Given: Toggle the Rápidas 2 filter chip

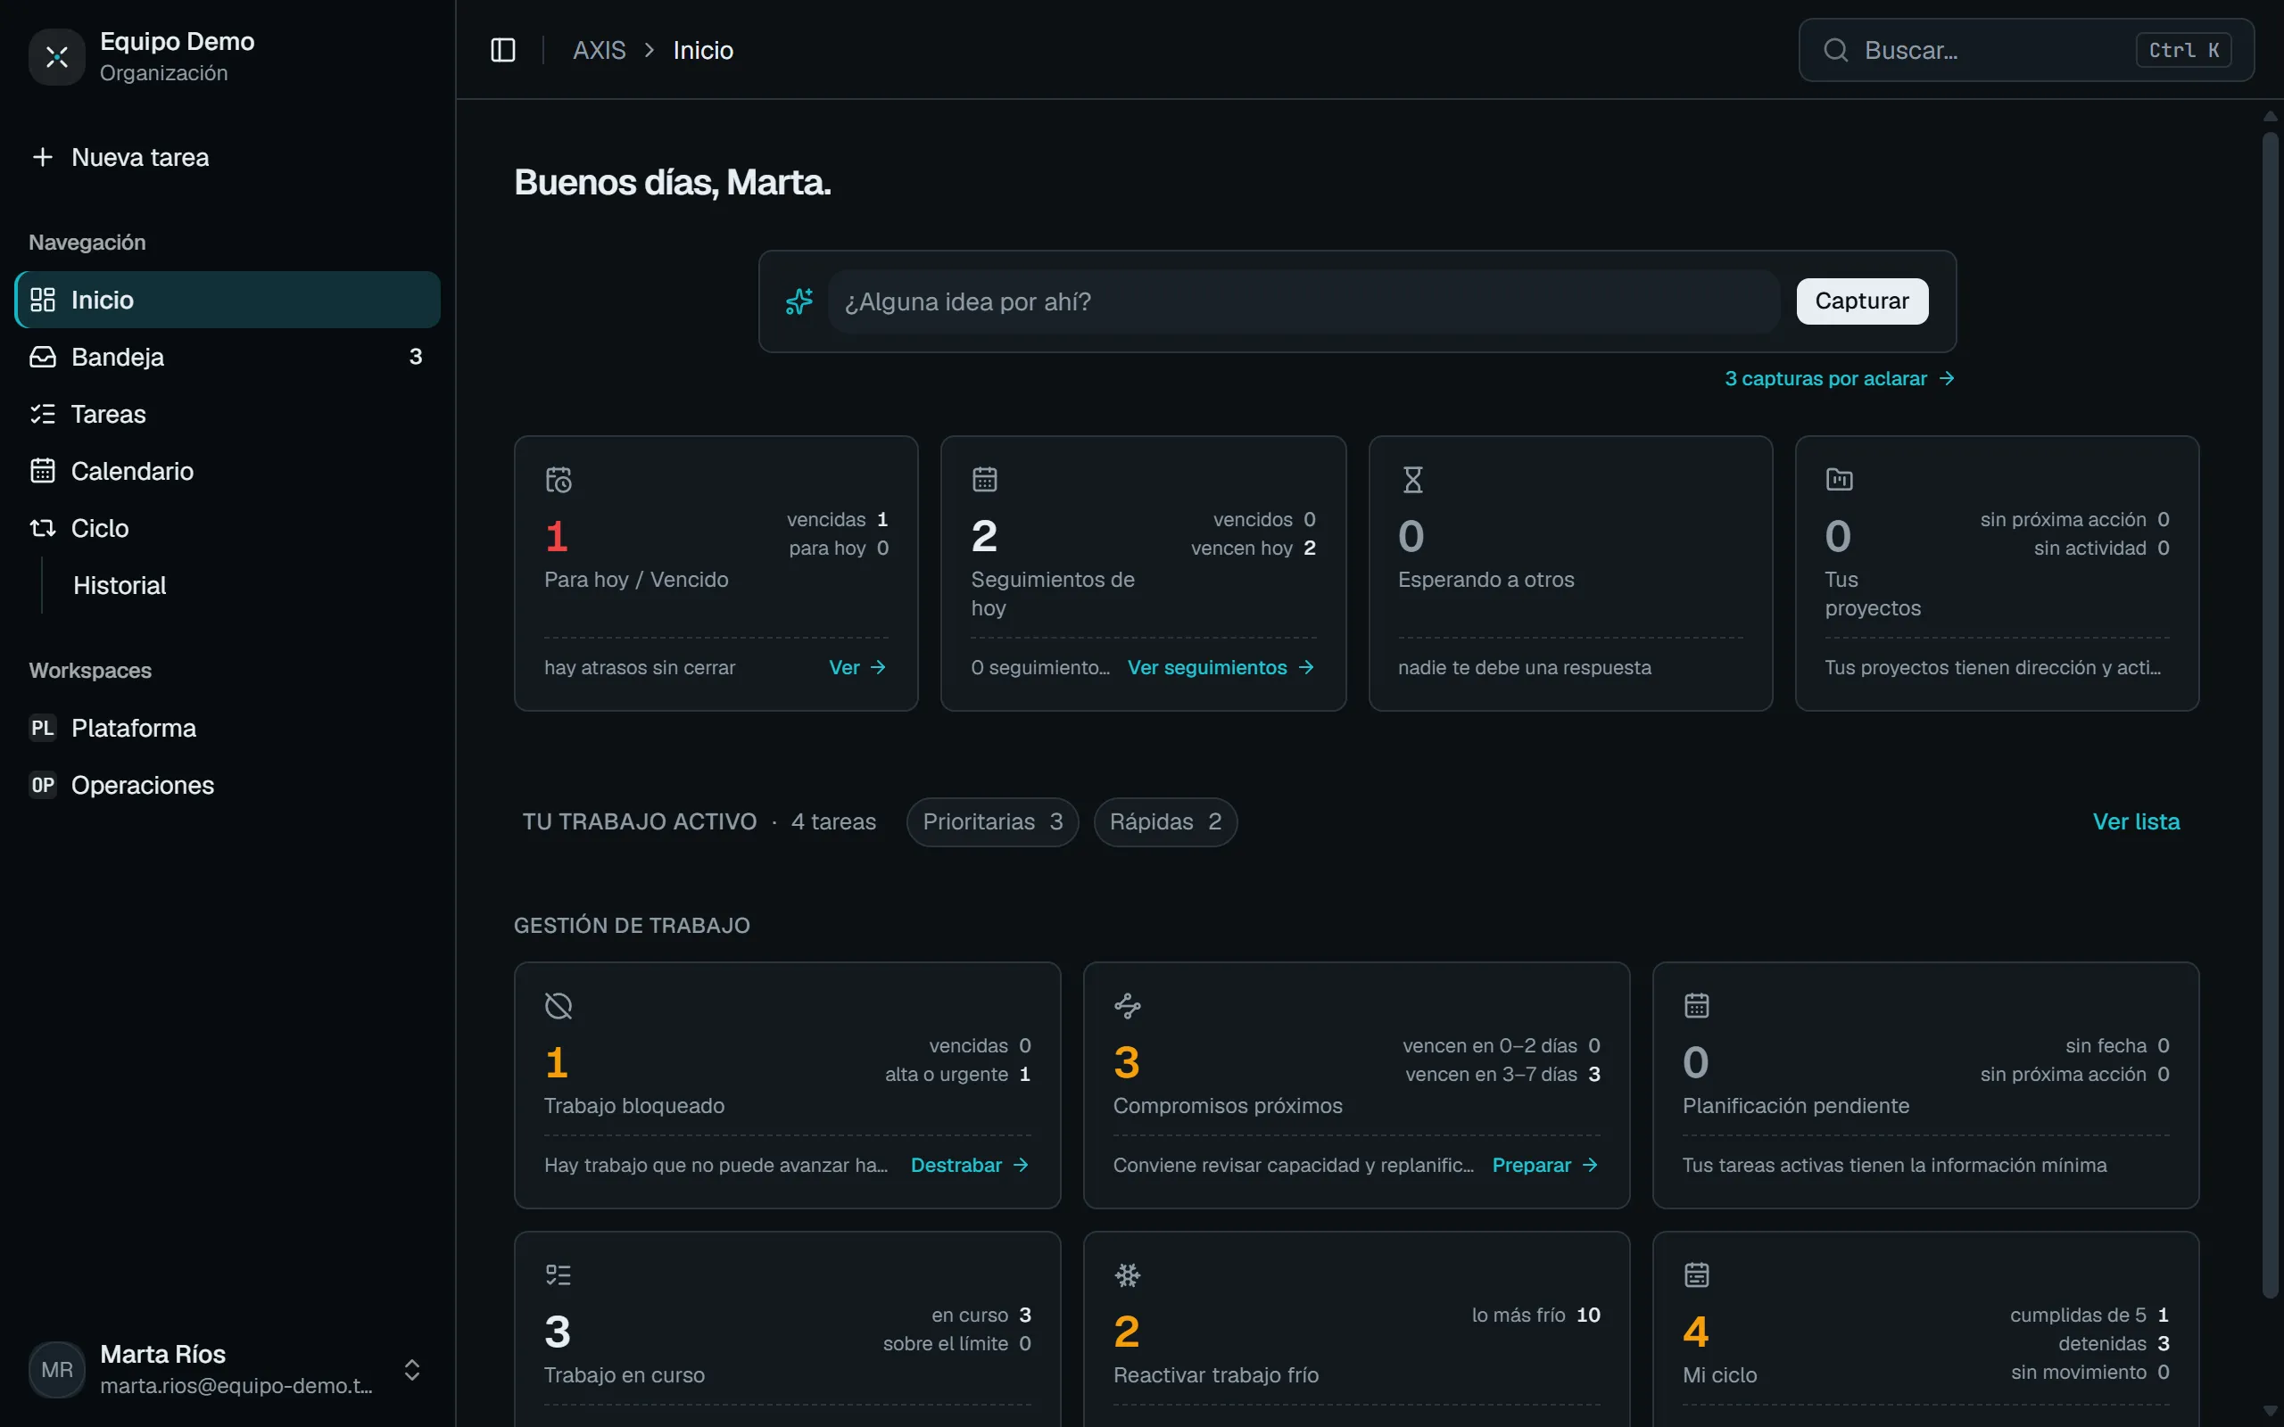Looking at the screenshot, I should click(1164, 822).
